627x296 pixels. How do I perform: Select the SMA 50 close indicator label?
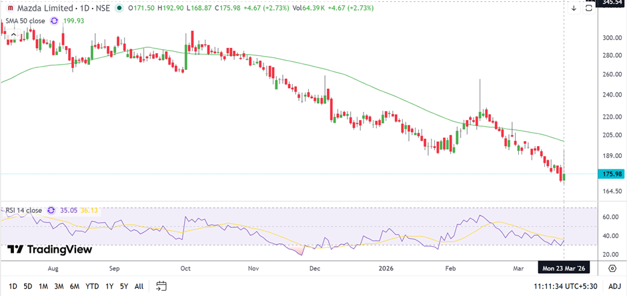(x=24, y=21)
